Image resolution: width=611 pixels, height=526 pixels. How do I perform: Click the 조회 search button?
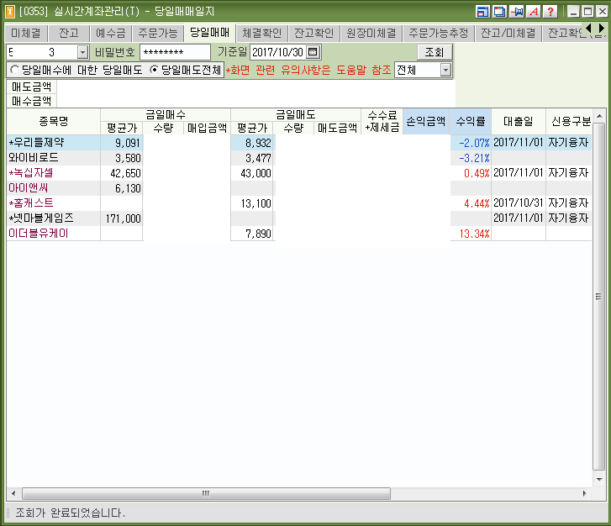pyautogui.click(x=435, y=52)
